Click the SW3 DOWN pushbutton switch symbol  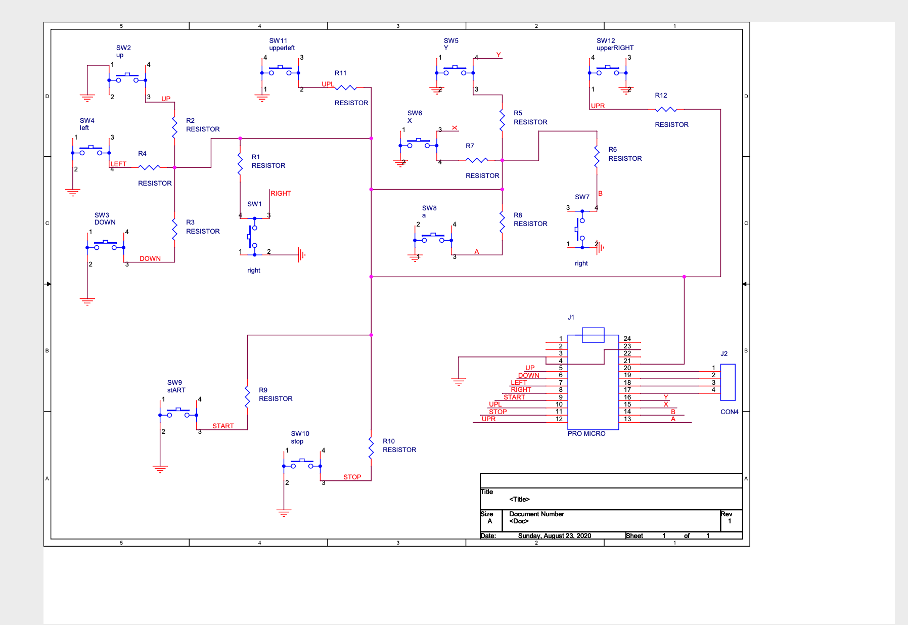(x=106, y=246)
